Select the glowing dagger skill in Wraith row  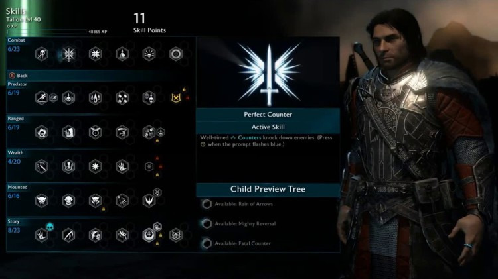pos(42,166)
